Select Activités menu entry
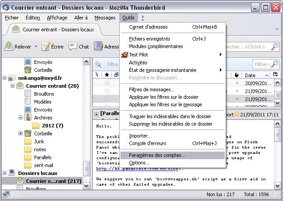Viewport: 283px width, 201px height. click(x=173, y=63)
